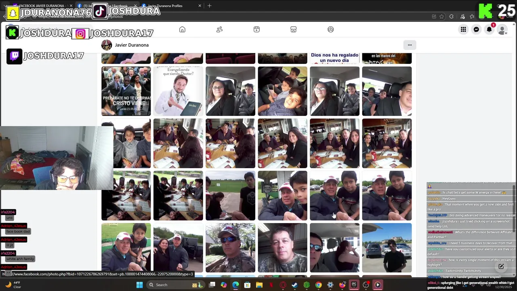This screenshot has width=517, height=291.
Task: Open File Explorer from the taskbar
Action: [x=259, y=285]
